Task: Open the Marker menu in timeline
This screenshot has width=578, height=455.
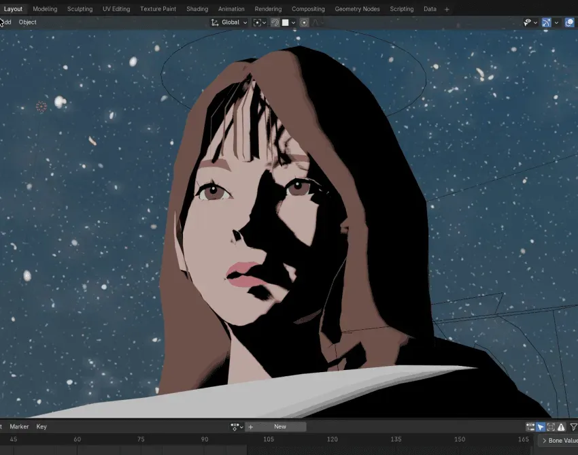Action: click(x=19, y=426)
